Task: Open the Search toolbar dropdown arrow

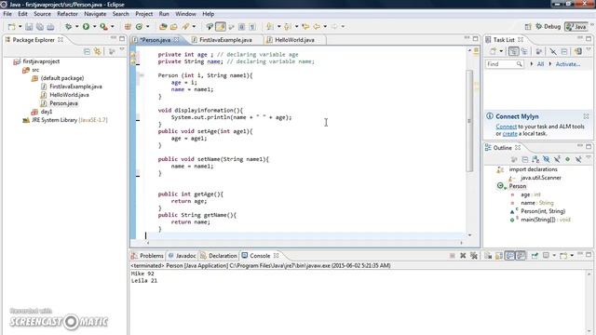Action: (x=194, y=27)
